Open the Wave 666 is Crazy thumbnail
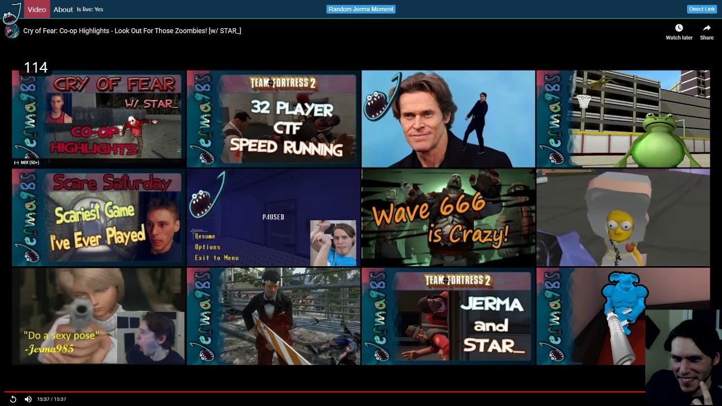The height and width of the screenshot is (406, 722). point(448,218)
